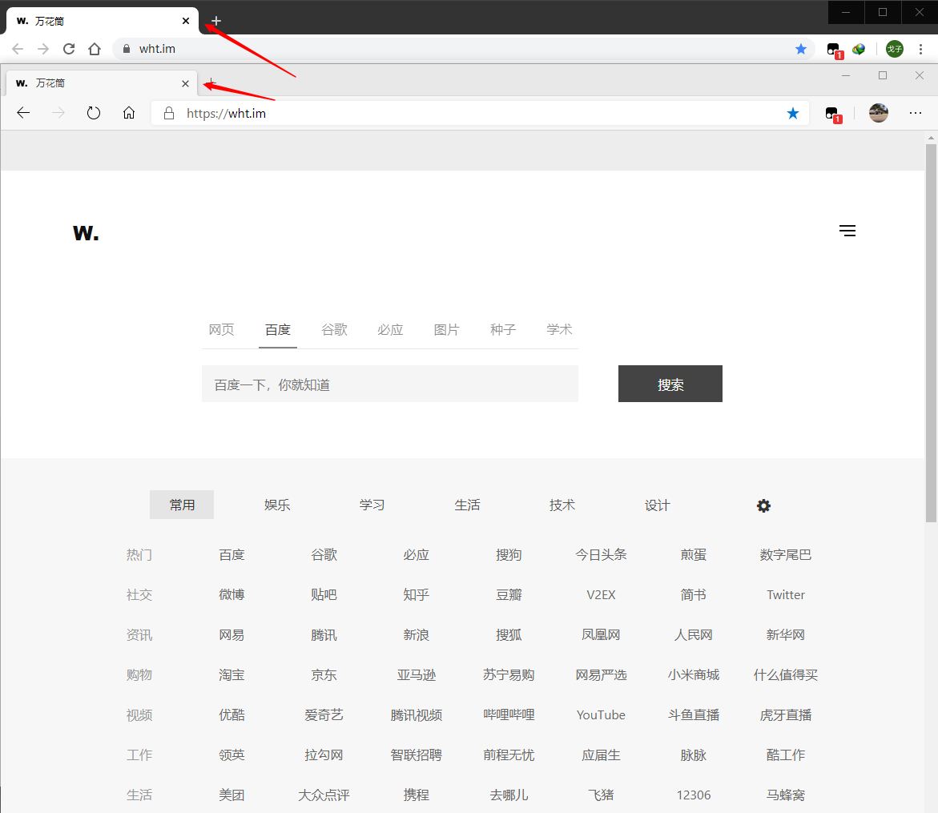
Task: Select the 百度 search tab
Action: [278, 330]
